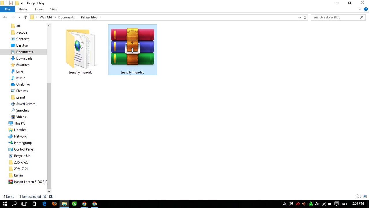369x208 pixels.
Task: Expand the chevron after Documents breadcrumb
Action: point(78,17)
